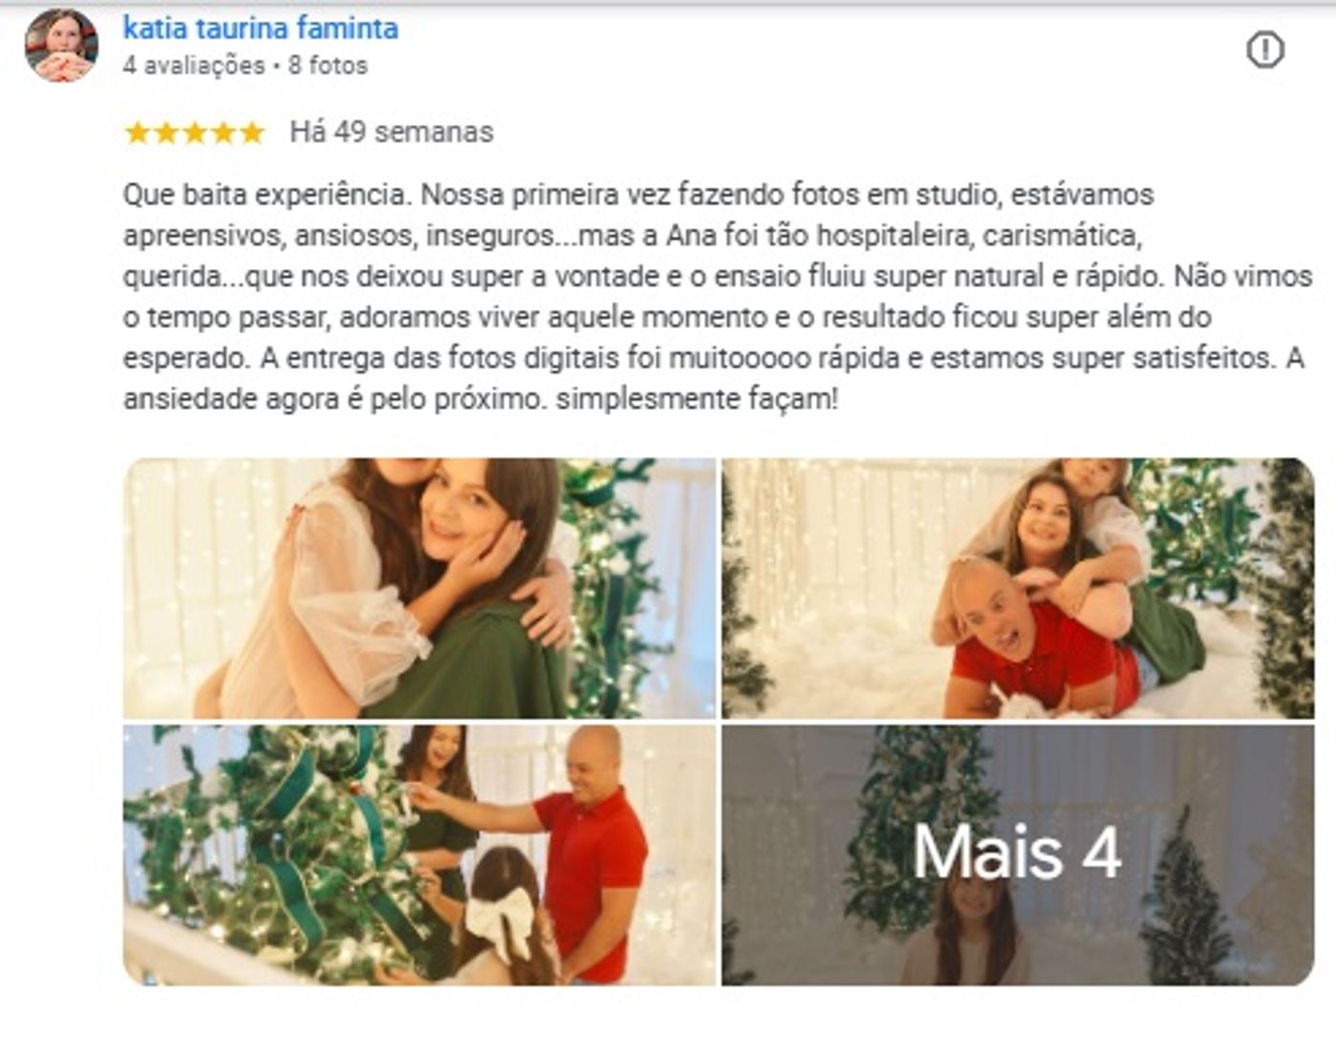Open the mother and daughter hugging photo
The image size is (1336, 1059).
click(419, 588)
